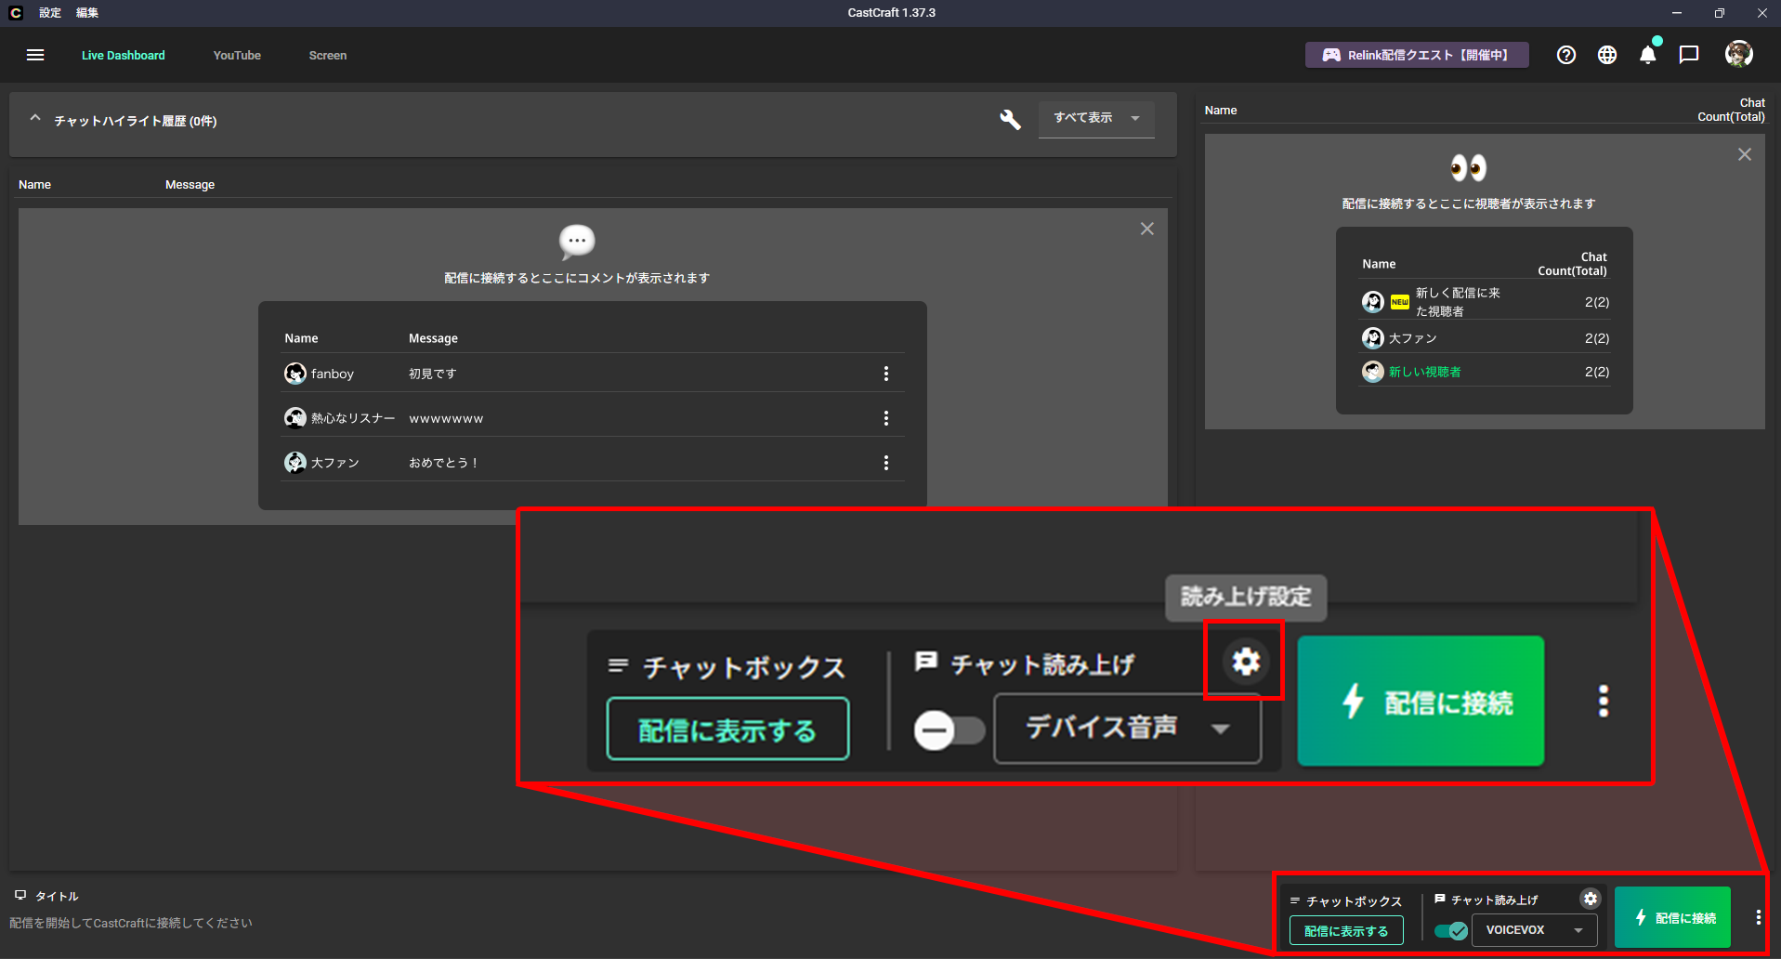Screen dimensions: 1781x959
Task: Close the viewer list placeholder panel
Action: pyautogui.click(x=1745, y=154)
